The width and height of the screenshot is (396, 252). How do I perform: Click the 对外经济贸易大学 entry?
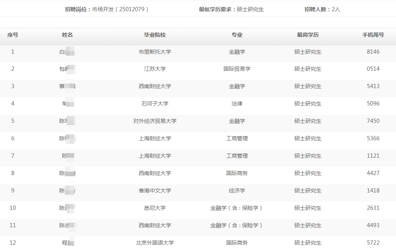coord(155,121)
